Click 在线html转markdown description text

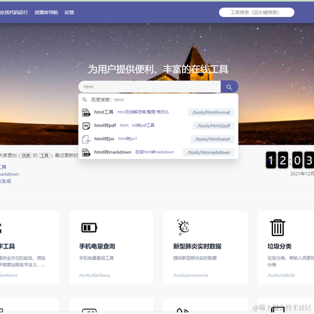pyautogui.click(x=155, y=152)
